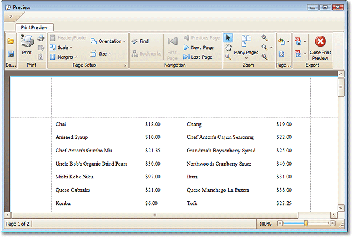Click the '$97.00' price
The height and width of the screenshot is (237, 352).
[x=153, y=177]
